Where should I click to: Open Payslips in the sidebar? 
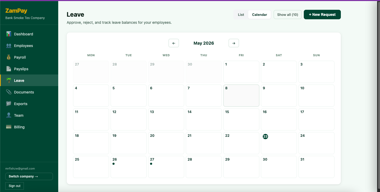point(29,69)
